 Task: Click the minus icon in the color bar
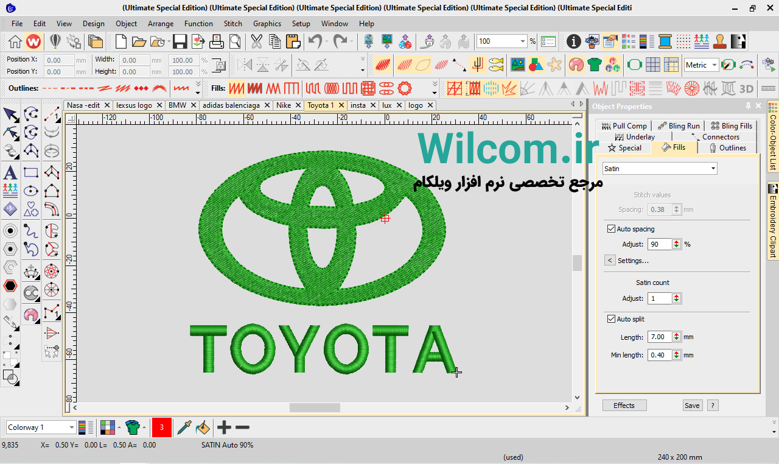[x=242, y=427]
